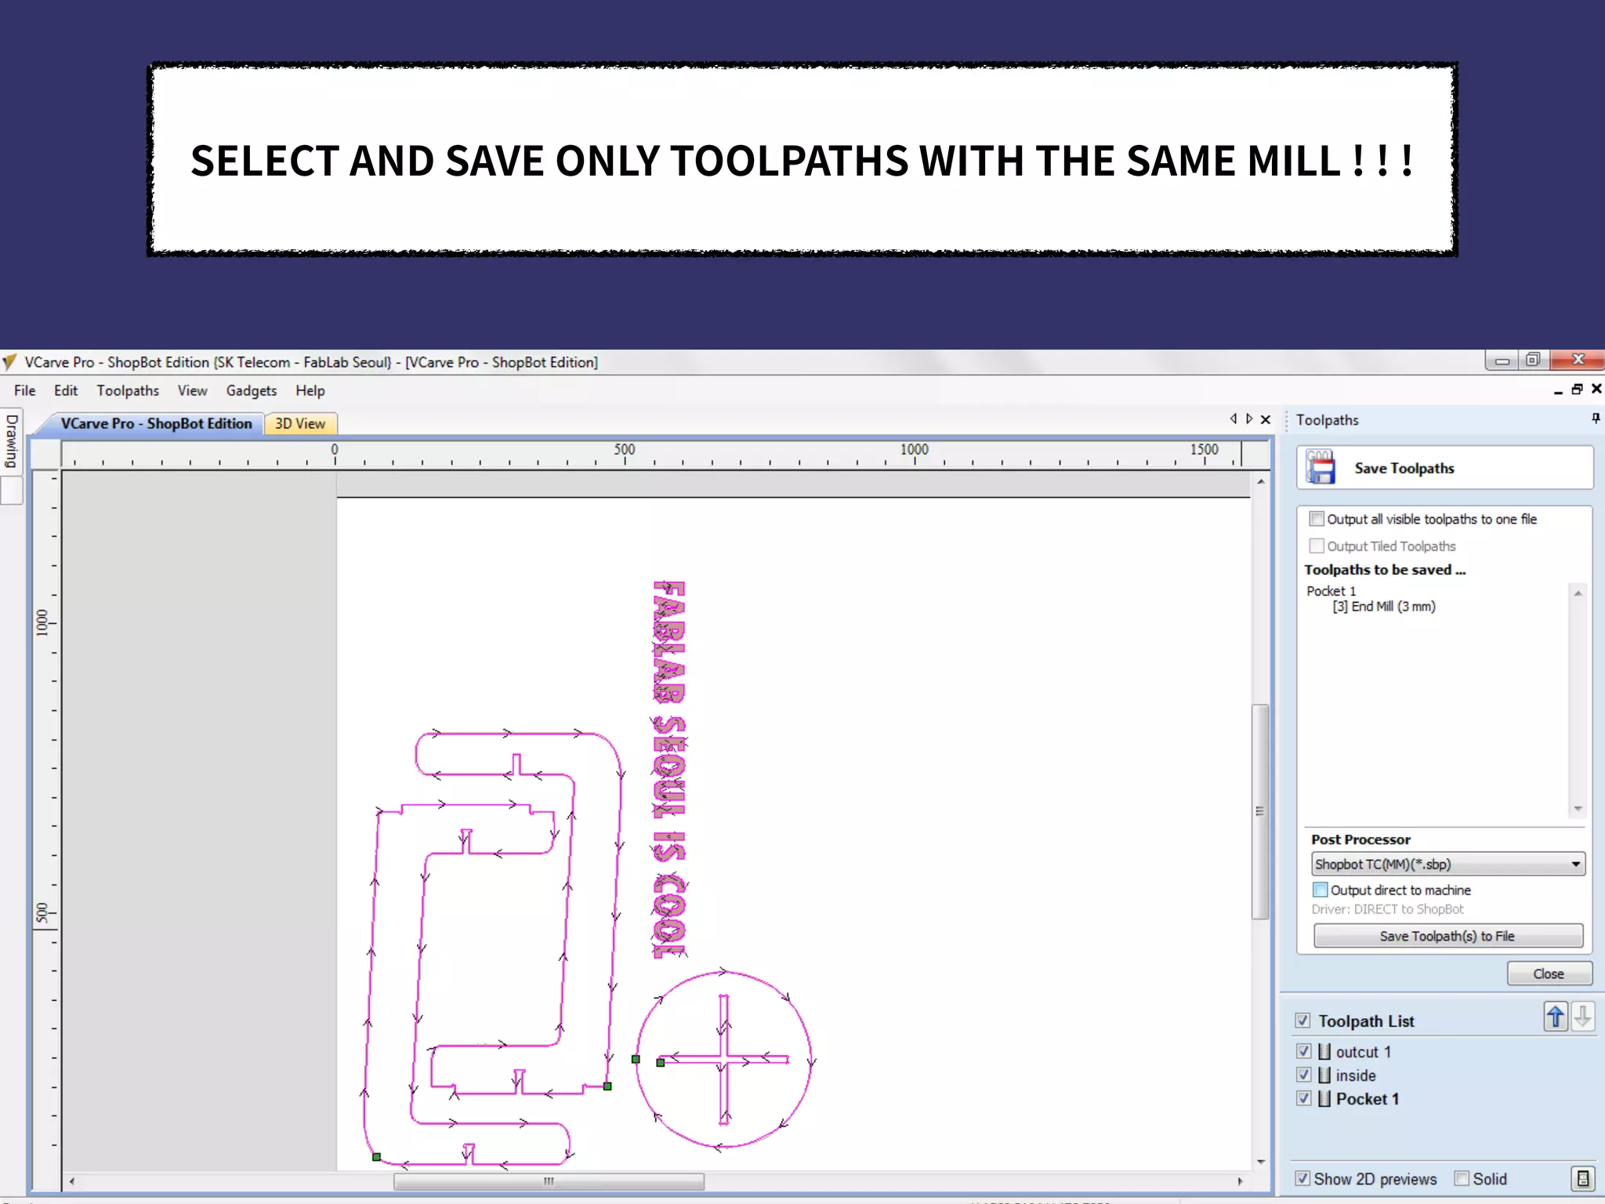Enable Output all visible toolpaths to one file
Screen dimensions: 1605x1204
pyautogui.click(x=1317, y=519)
